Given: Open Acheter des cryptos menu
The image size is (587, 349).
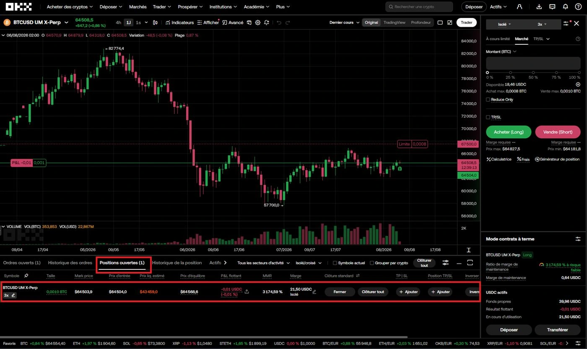Looking at the screenshot, I should (70, 7).
